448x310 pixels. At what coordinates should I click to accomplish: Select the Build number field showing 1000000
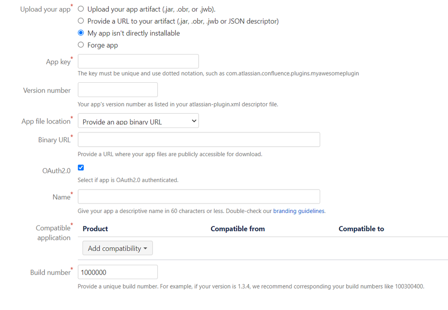(117, 272)
